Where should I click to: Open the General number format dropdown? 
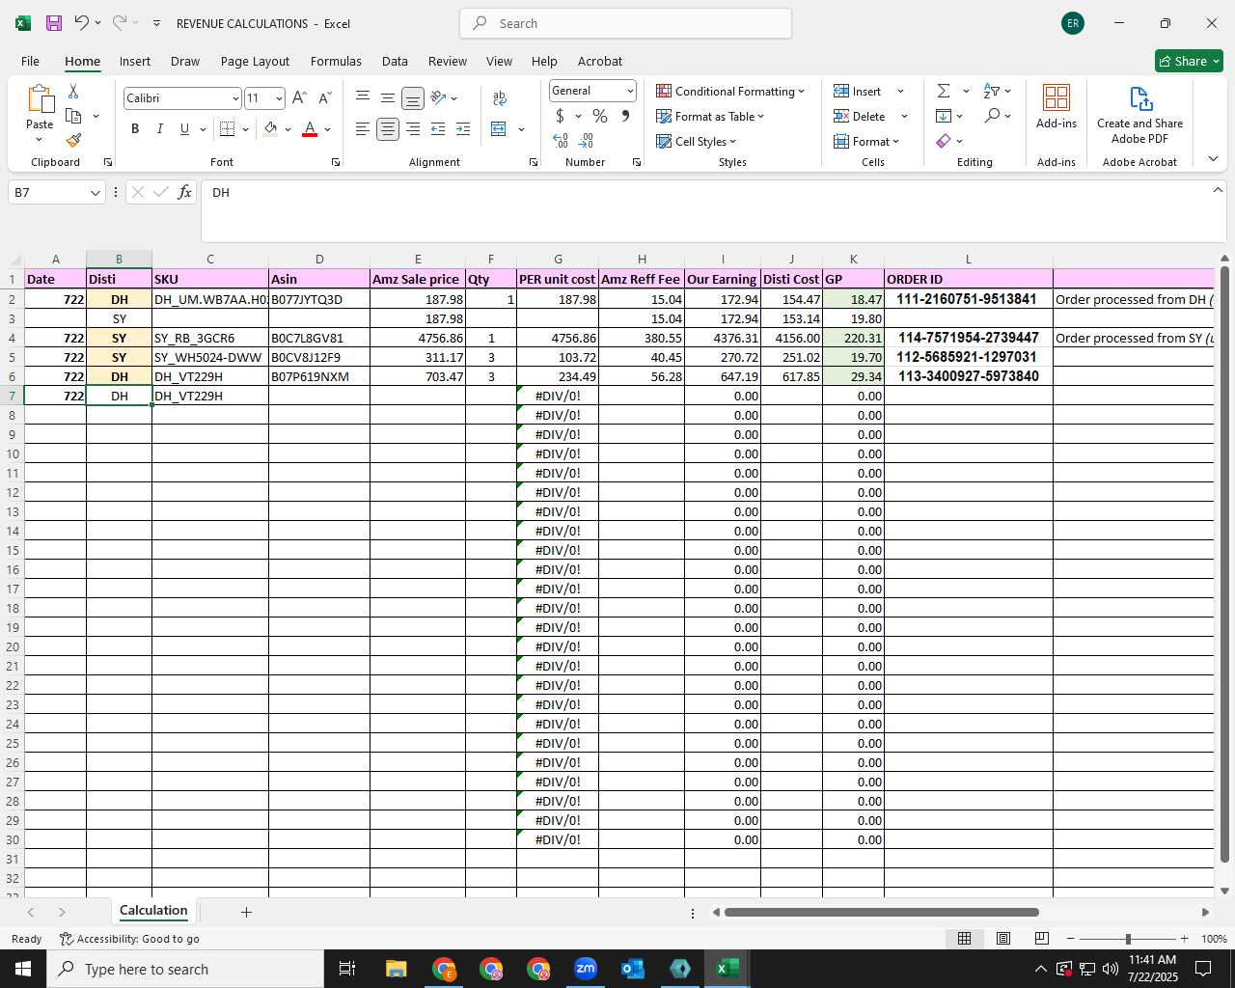[x=630, y=91]
